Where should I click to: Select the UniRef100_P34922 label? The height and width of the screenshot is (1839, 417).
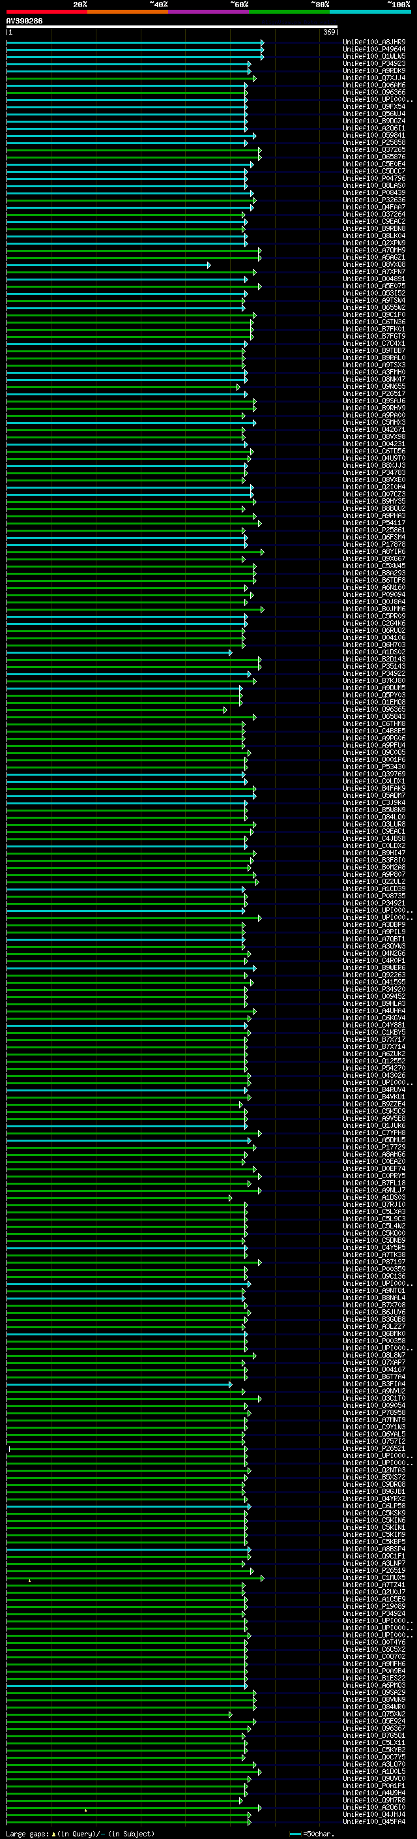tap(374, 674)
